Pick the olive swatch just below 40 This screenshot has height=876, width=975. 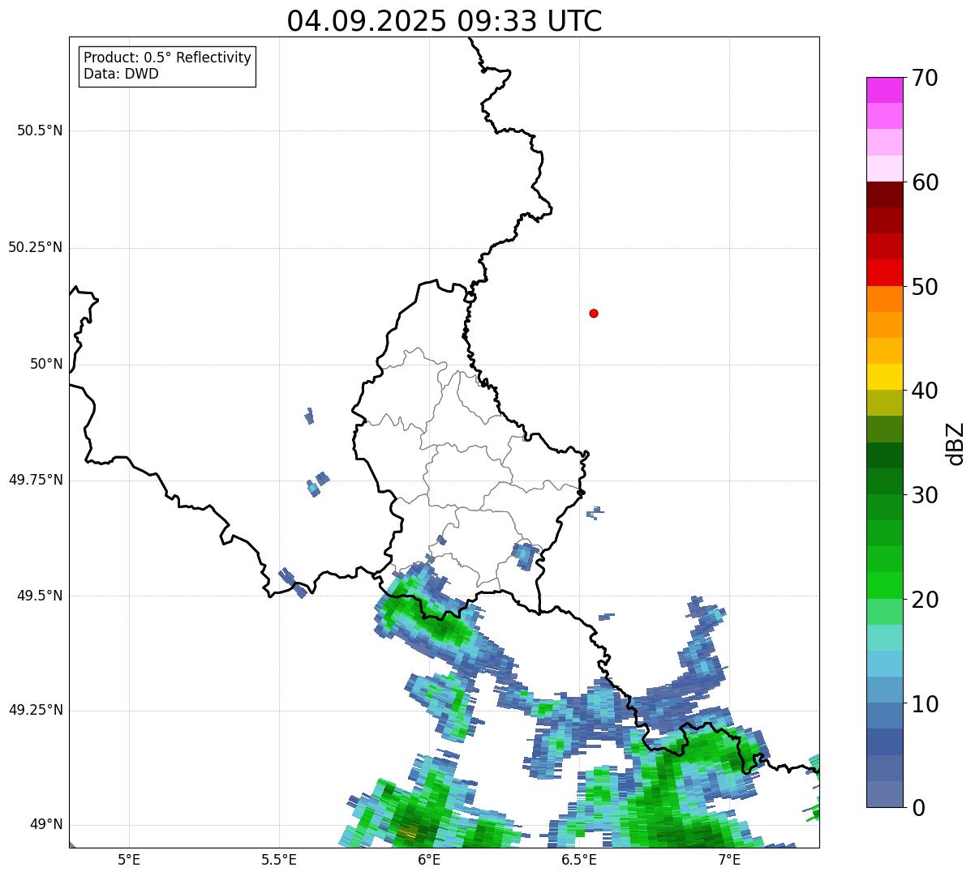(884, 404)
